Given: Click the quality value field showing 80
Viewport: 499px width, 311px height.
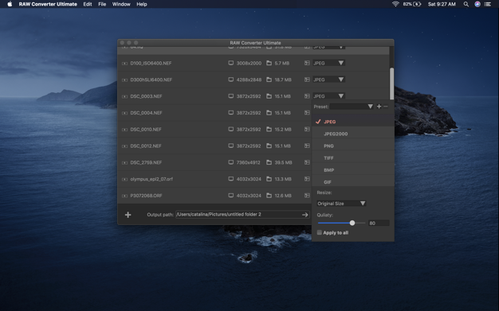Looking at the screenshot, I should tap(379, 223).
